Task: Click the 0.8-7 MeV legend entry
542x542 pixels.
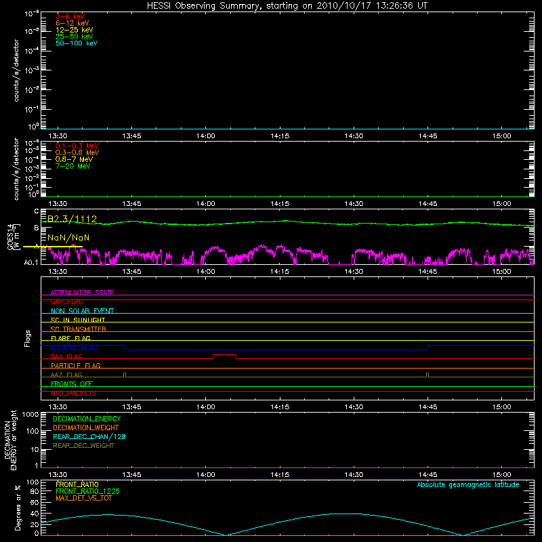Action: [74, 159]
